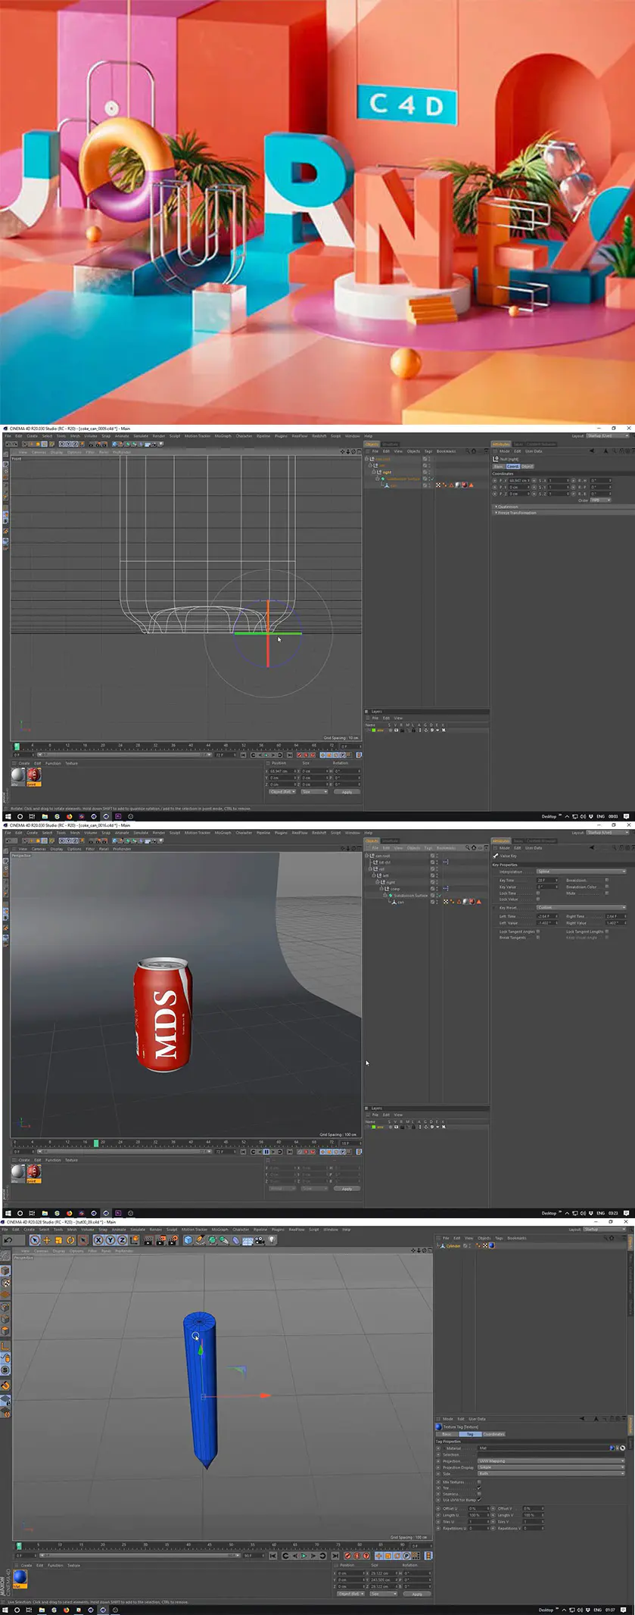
Task: Click the Light bulb icon in nut00_09 toolbar
Action: pos(272,1240)
